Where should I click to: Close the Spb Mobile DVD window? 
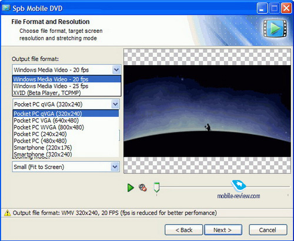coord(286,8)
